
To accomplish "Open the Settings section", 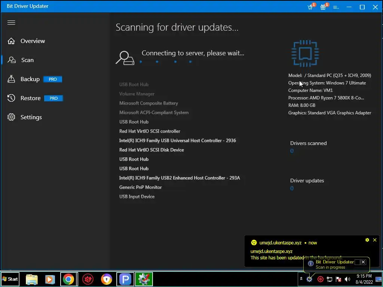I will 31,117.
